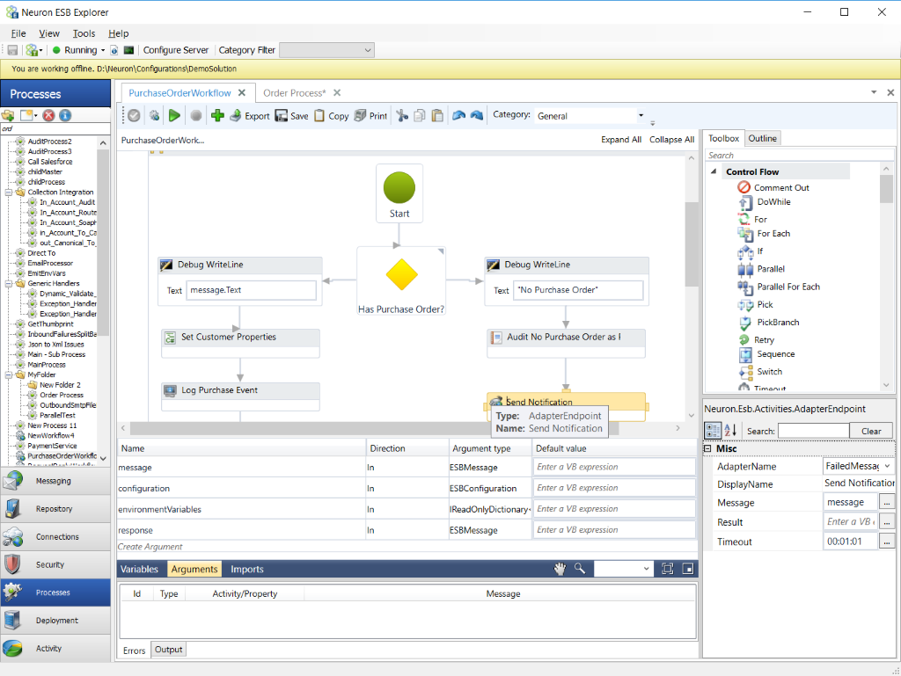Toggle the categorized properties view button
This screenshot has width=901, height=676.
tap(712, 431)
